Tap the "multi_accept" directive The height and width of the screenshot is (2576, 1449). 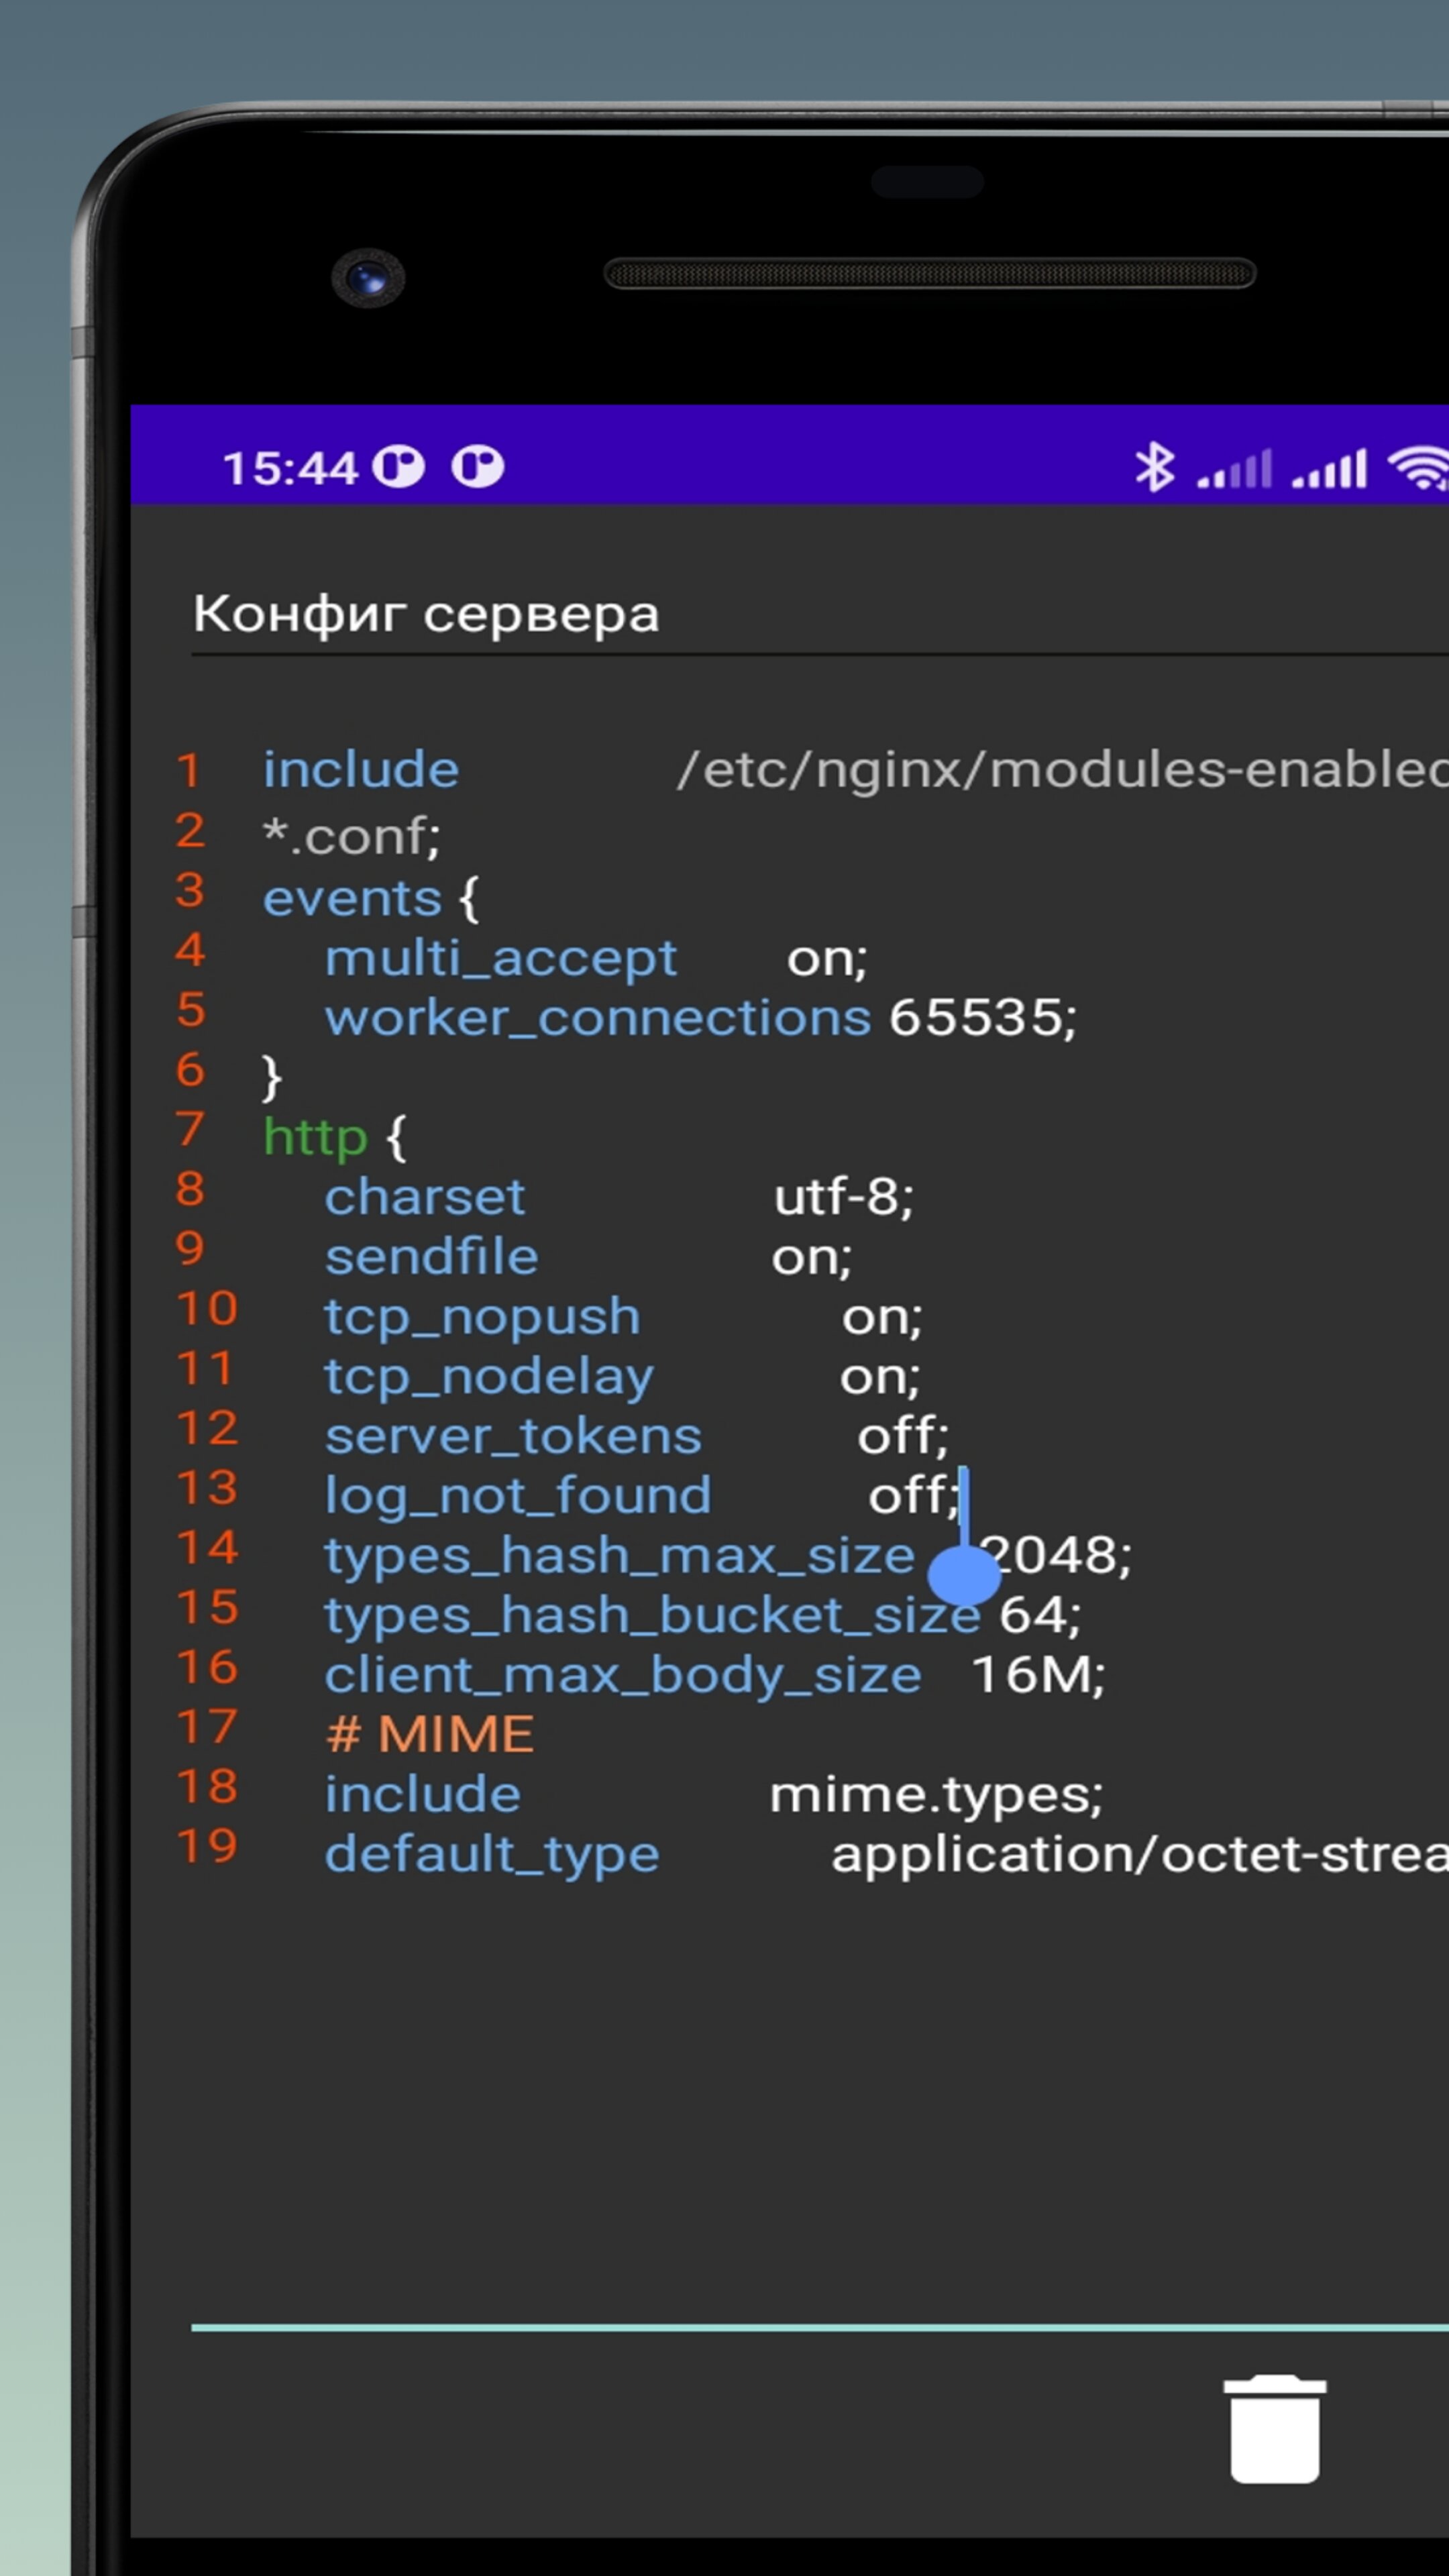pyautogui.click(x=501, y=958)
